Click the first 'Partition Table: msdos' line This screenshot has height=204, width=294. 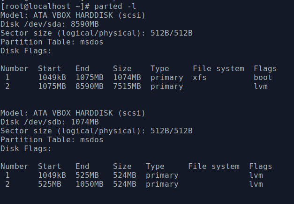point(52,42)
